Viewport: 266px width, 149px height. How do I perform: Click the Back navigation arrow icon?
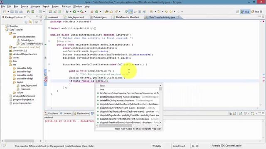coord(171,12)
